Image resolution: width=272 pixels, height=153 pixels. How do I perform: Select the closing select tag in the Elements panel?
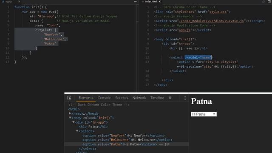click(x=88, y=149)
